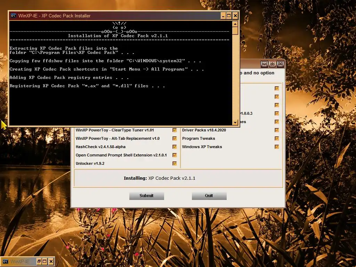Screen dimensions: 356x267
Task: Click the 'Registering XP Codec Pack' console line
Action: pos(87,86)
